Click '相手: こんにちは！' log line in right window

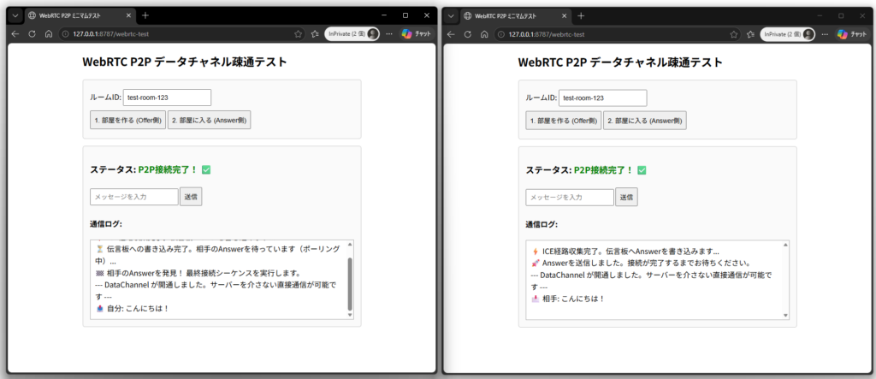(x=569, y=299)
